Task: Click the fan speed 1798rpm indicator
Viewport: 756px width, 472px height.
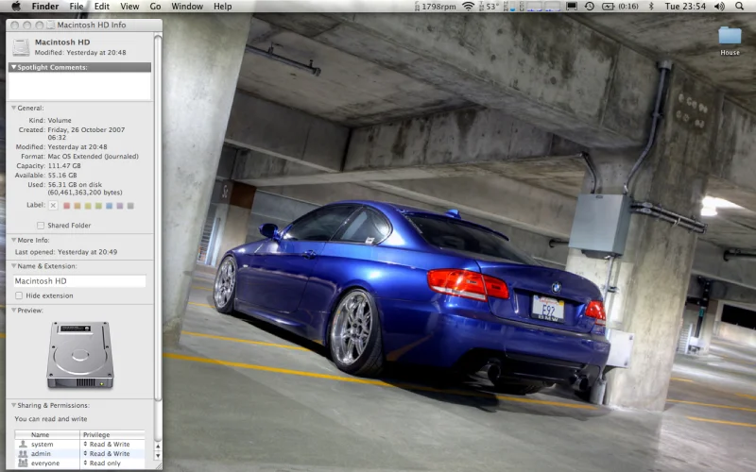Action: (x=435, y=7)
